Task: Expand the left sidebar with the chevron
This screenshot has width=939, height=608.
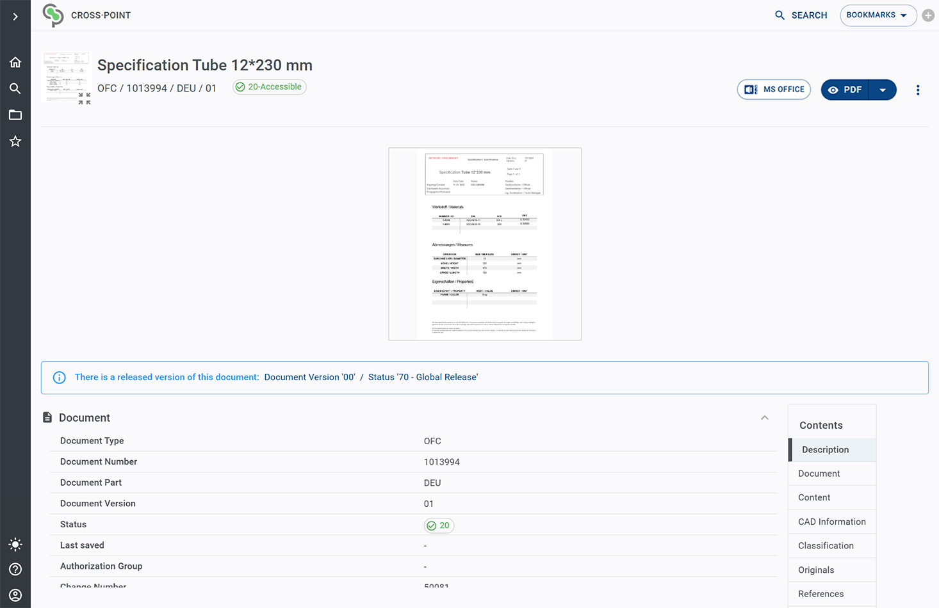Action: pos(15,16)
